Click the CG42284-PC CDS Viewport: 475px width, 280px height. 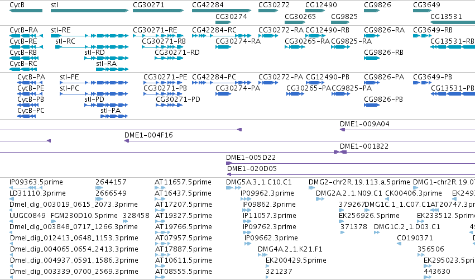pyautogui.click(x=222, y=83)
